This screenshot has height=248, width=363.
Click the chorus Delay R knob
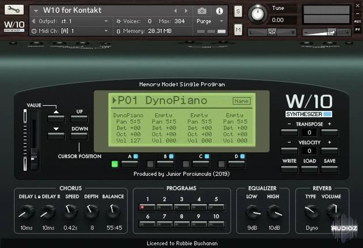48,211
